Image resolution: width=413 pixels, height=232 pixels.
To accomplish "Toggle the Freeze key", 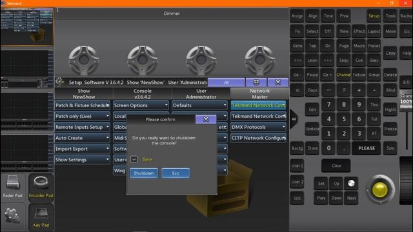I will [390, 129].
